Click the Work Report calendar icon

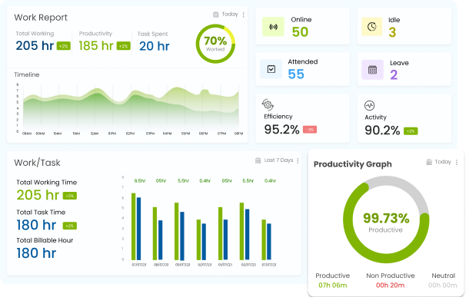click(x=215, y=15)
